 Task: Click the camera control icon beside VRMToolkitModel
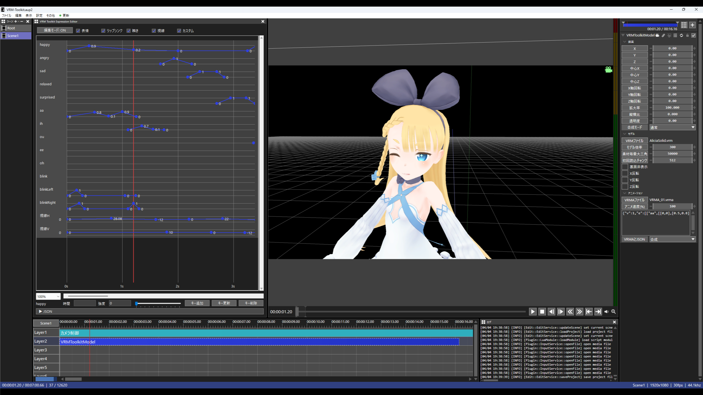657,35
